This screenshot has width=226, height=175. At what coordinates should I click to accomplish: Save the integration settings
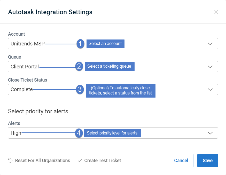pyautogui.click(x=208, y=161)
